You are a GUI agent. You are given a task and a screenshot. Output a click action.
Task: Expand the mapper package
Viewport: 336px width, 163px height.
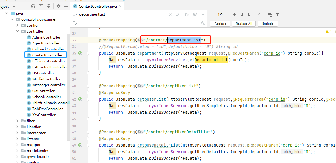point(17,145)
